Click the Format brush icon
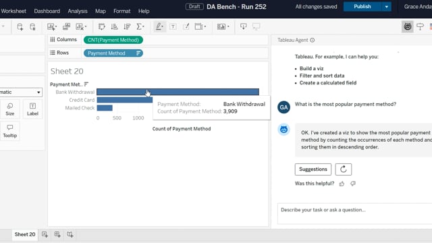The height and width of the screenshot is (243, 432). [x=186, y=27]
